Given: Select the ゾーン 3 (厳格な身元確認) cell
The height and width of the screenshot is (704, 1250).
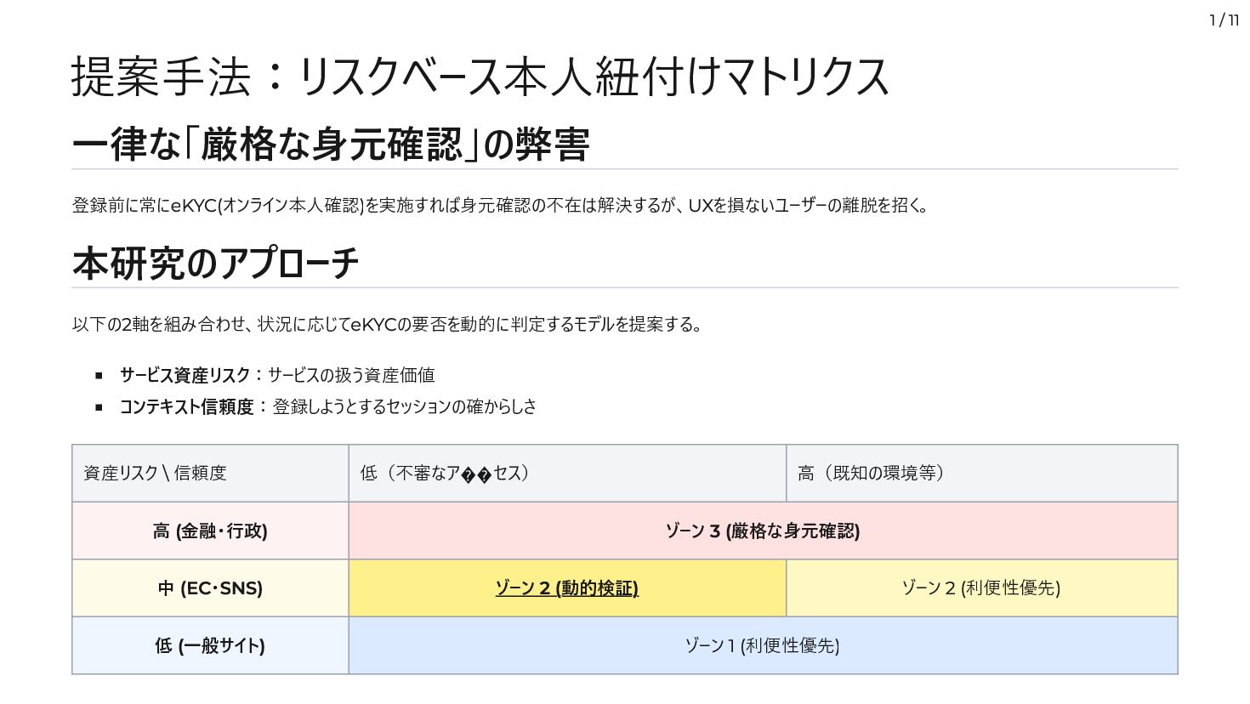Looking at the screenshot, I should tap(762, 531).
